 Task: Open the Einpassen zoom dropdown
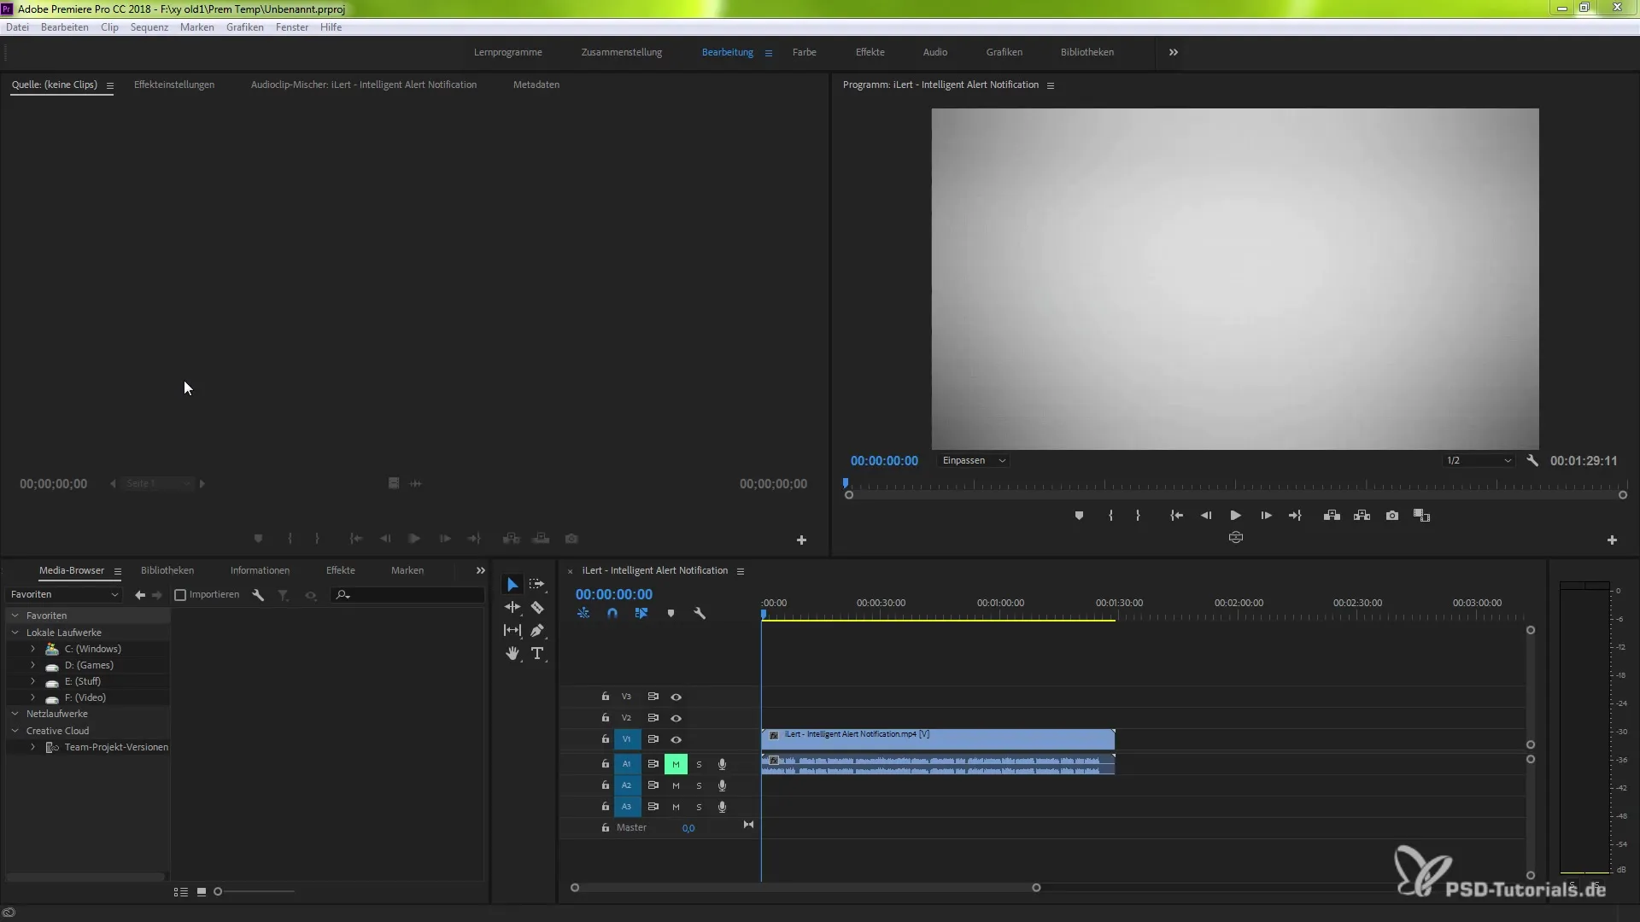tap(974, 461)
